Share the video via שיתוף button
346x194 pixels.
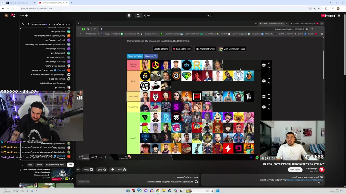click(102, 170)
